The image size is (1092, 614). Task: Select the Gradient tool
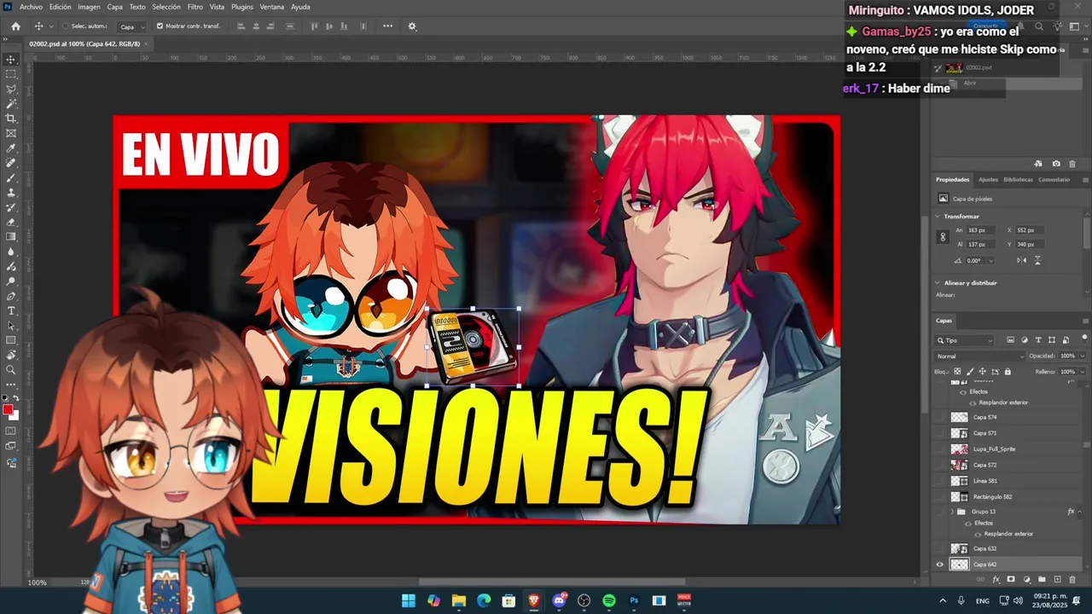click(x=11, y=237)
